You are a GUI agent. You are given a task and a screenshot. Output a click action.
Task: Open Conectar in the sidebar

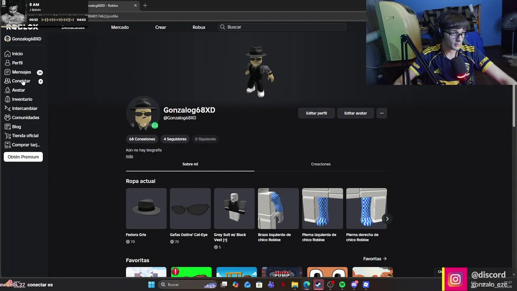click(21, 81)
